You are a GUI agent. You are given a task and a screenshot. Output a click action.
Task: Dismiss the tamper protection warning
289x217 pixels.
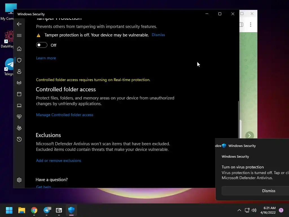coord(158,35)
